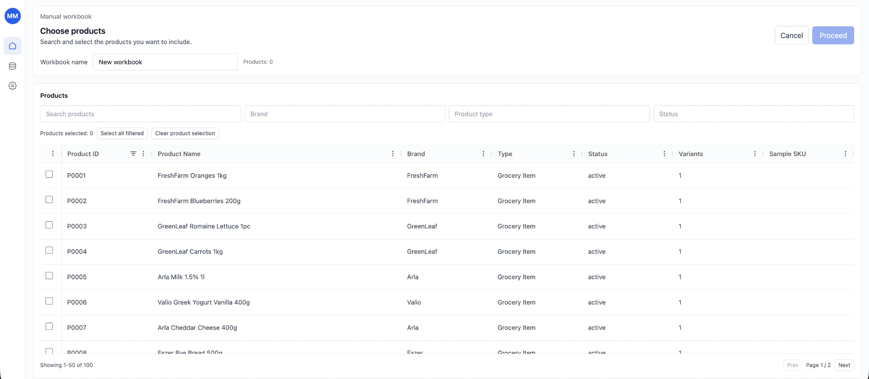This screenshot has height=379, width=869.
Task: Toggle the Product ID column filter icon
Action: [x=133, y=154]
